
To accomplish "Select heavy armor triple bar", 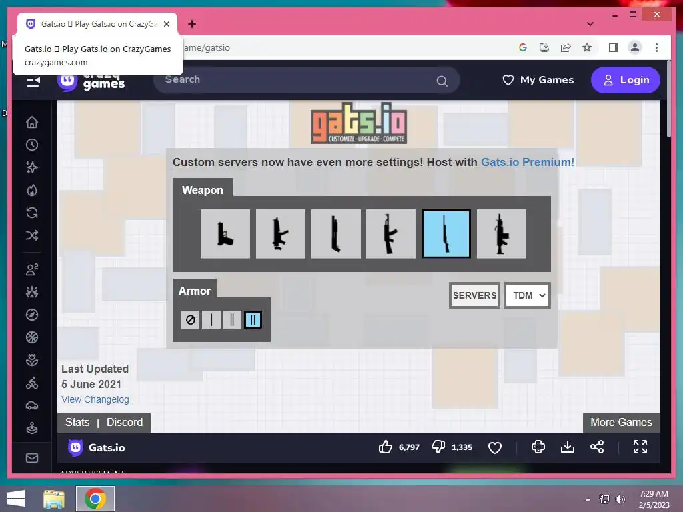I will coord(253,319).
